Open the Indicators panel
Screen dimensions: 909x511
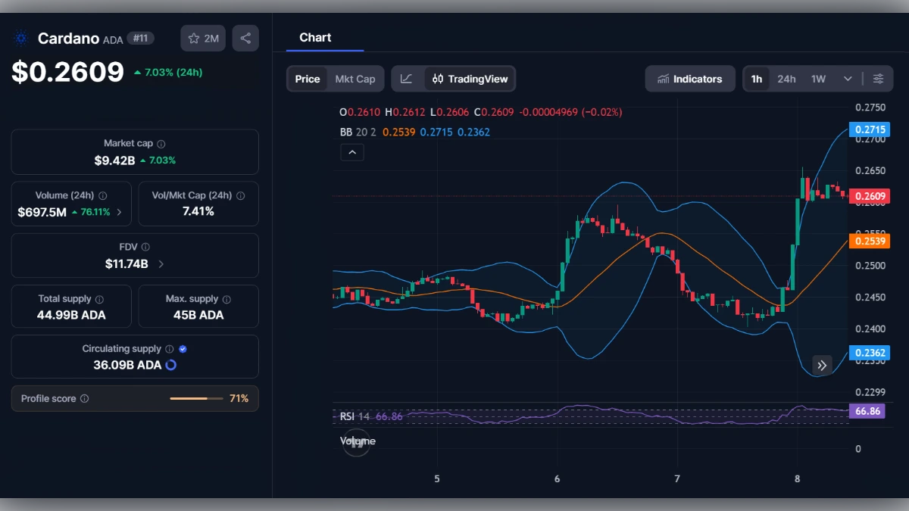[690, 78]
